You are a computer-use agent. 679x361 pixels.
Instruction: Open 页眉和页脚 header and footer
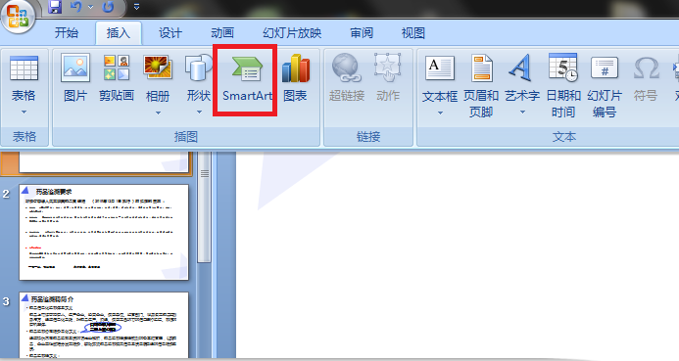[481, 85]
